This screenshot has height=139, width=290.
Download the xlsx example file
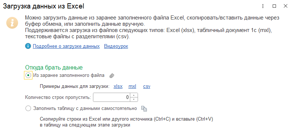pyautogui.click(x=118, y=86)
